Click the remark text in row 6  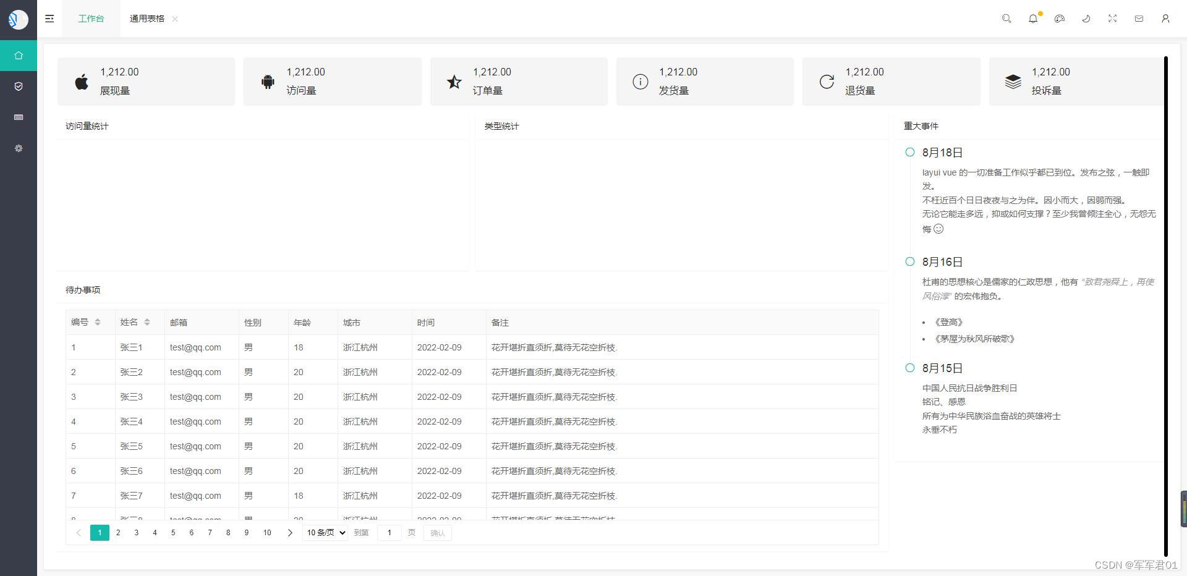pos(555,471)
